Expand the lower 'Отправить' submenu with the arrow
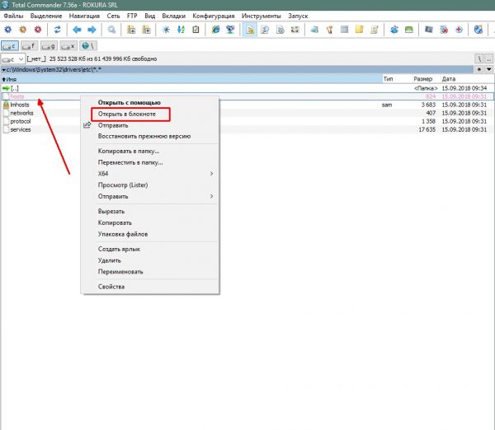The height and width of the screenshot is (430, 495). click(x=148, y=196)
